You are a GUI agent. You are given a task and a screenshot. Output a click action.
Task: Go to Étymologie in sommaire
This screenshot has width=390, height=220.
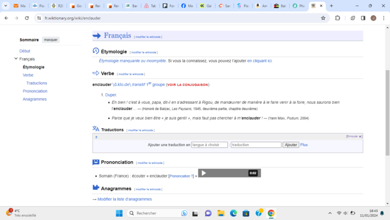pos(33,67)
